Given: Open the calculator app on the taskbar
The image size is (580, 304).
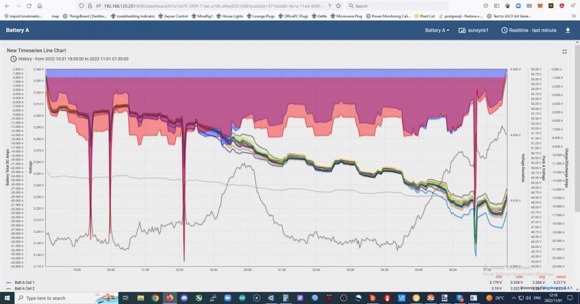Looking at the screenshot, I should pyautogui.click(x=285, y=298).
